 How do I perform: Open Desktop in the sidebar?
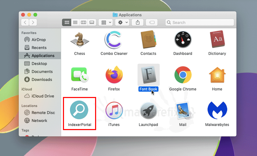tap(40, 64)
